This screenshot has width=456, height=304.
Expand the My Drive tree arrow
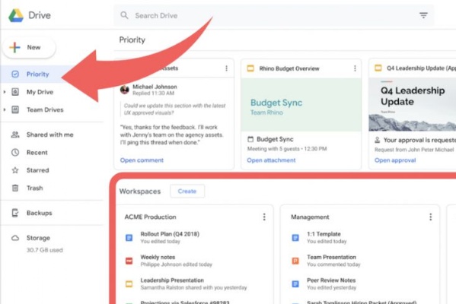tap(5, 92)
